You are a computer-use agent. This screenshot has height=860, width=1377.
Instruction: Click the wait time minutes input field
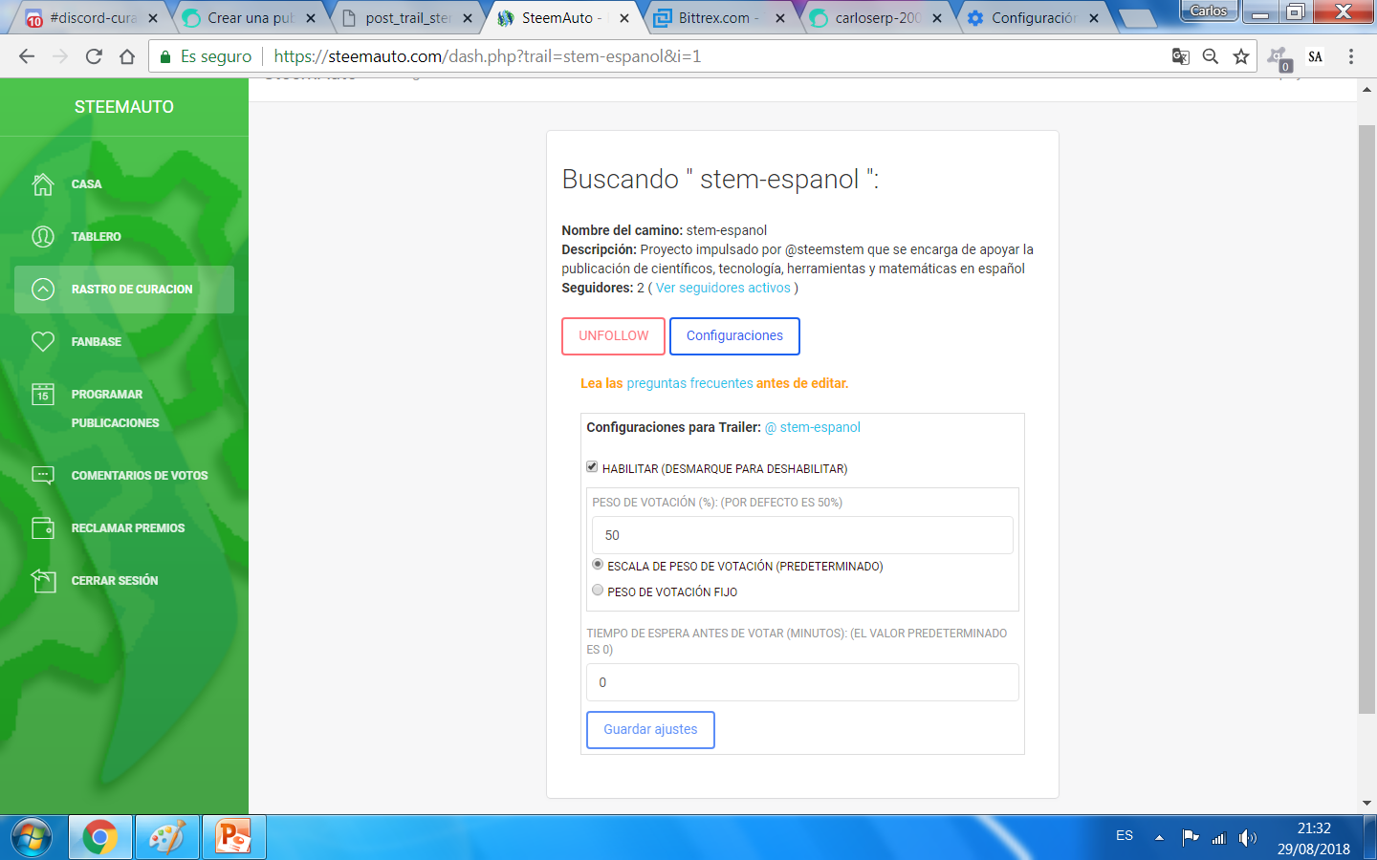coord(802,682)
